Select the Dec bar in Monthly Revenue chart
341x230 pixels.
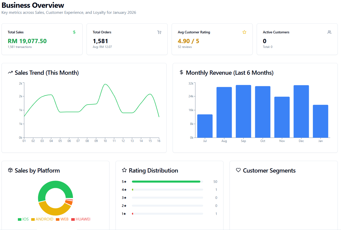[x=301, y=111]
